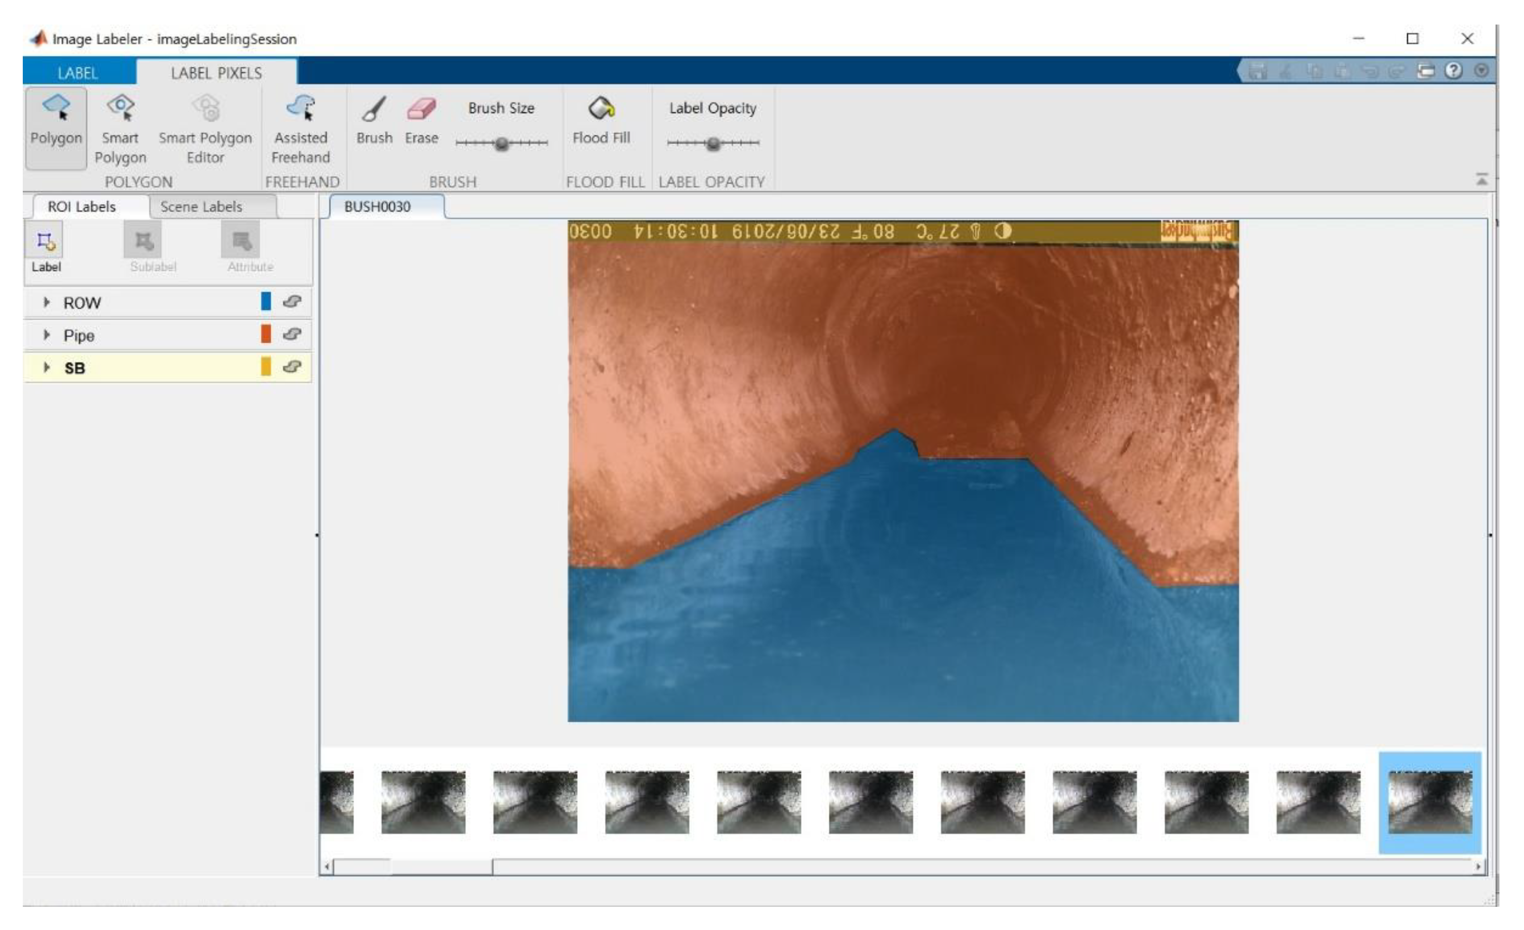
Task: Click the Label definition icon
Action: click(45, 242)
